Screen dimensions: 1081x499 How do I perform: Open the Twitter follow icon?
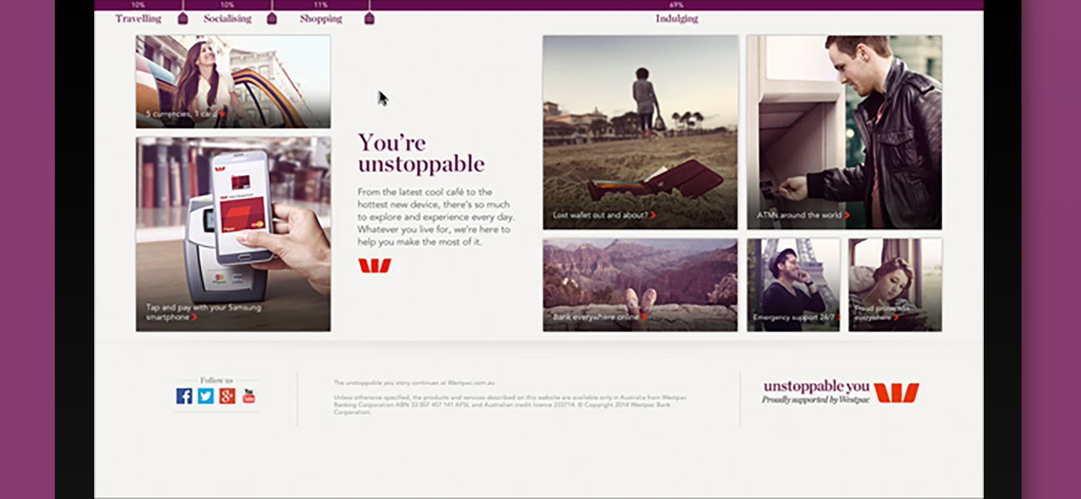coord(205,396)
